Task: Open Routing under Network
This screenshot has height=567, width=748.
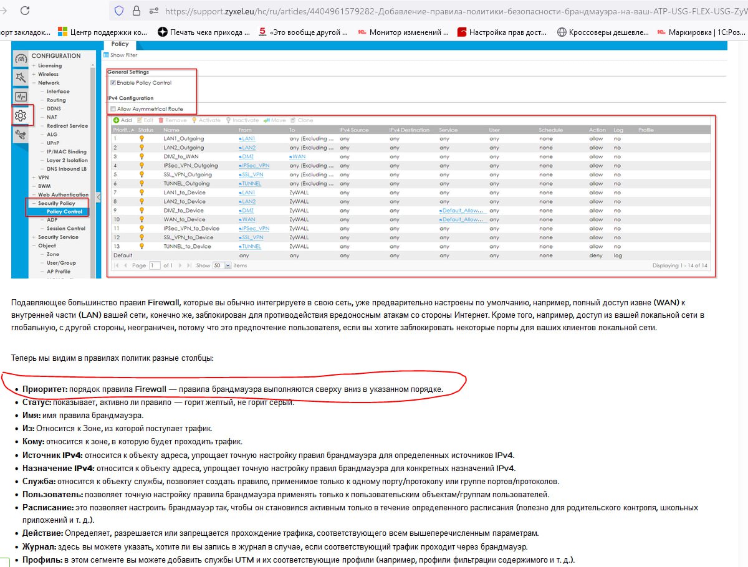Action: coord(56,100)
